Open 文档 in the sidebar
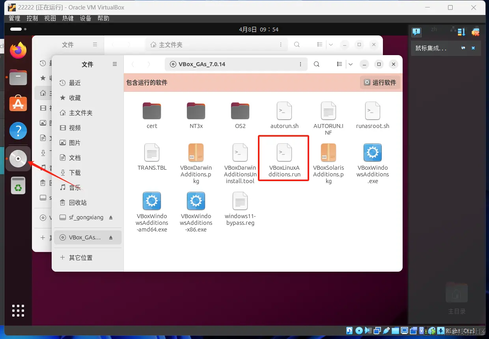This screenshot has width=489, height=339. click(88, 157)
